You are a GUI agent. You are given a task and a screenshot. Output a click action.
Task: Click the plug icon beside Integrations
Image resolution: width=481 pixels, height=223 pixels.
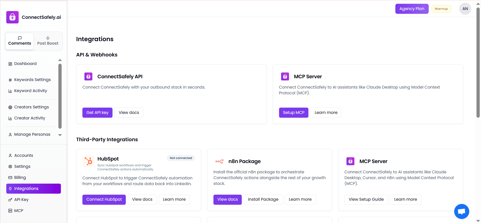10,189
